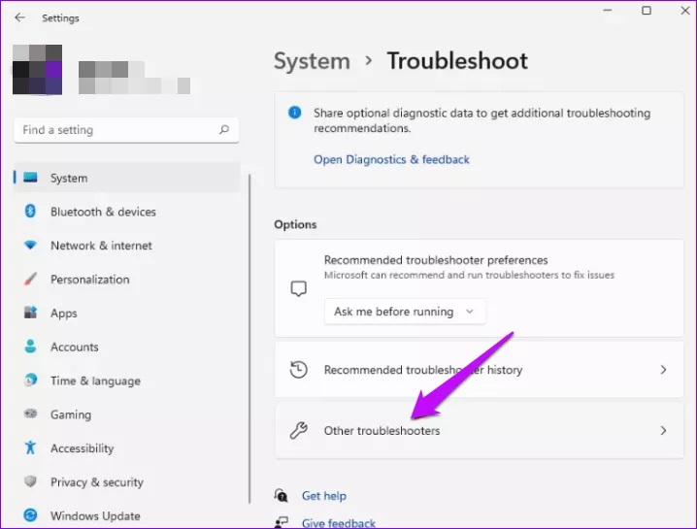Click the blurred user profile picture
Image resolution: width=697 pixels, height=529 pixels.
coord(37,69)
